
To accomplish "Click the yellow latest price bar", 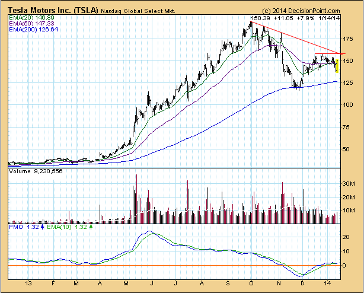I will (337, 65).
